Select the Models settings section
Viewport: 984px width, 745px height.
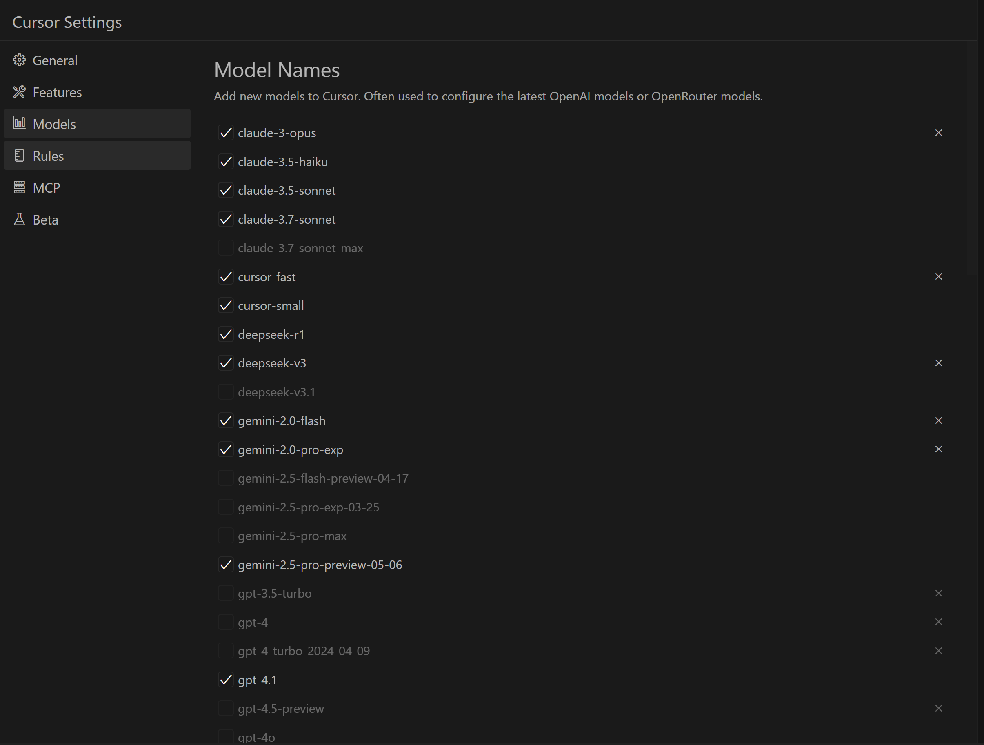click(97, 124)
